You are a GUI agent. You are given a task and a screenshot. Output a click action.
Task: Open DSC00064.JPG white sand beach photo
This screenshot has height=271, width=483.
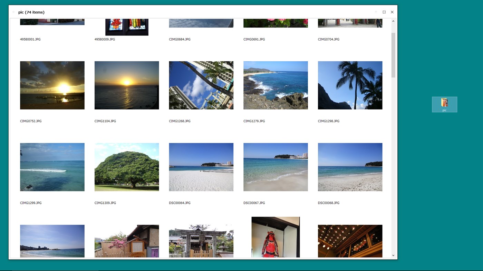(x=201, y=167)
